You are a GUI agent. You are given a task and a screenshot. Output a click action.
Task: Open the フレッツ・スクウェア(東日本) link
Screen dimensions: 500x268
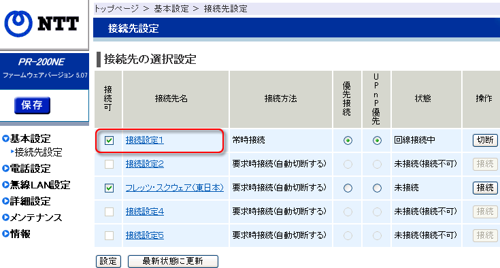pyautogui.click(x=174, y=188)
